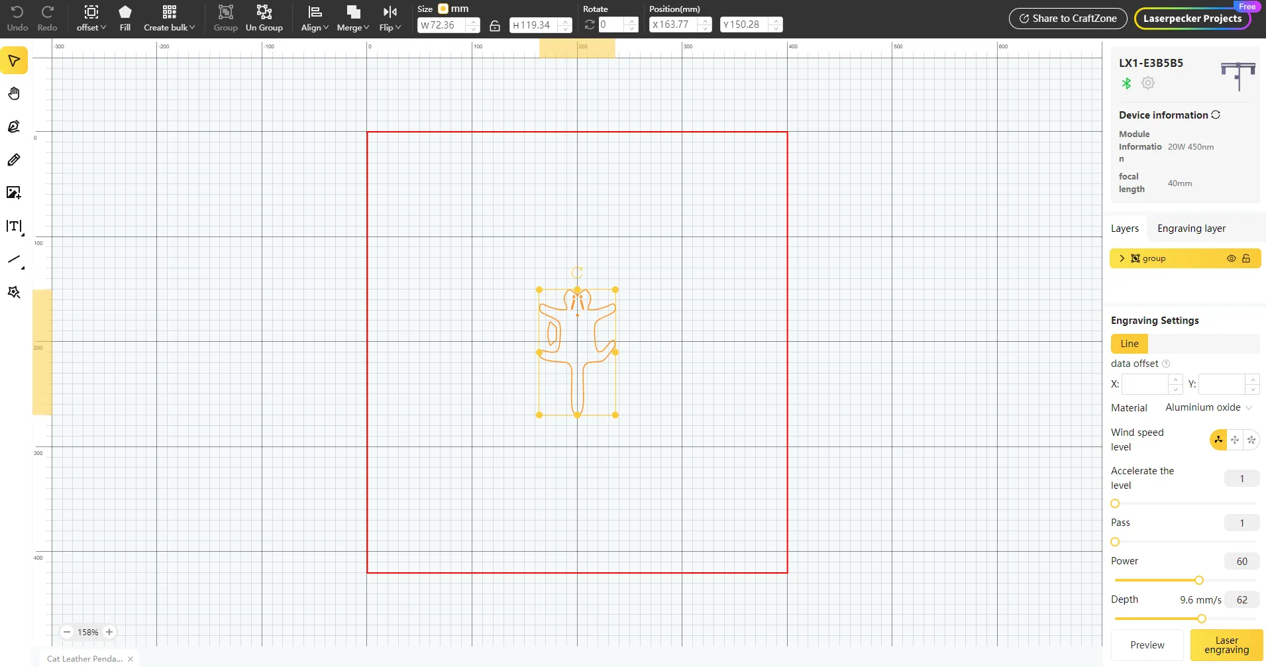This screenshot has height=667, width=1266.
Task: Open the Material dropdown
Action: (x=1208, y=407)
